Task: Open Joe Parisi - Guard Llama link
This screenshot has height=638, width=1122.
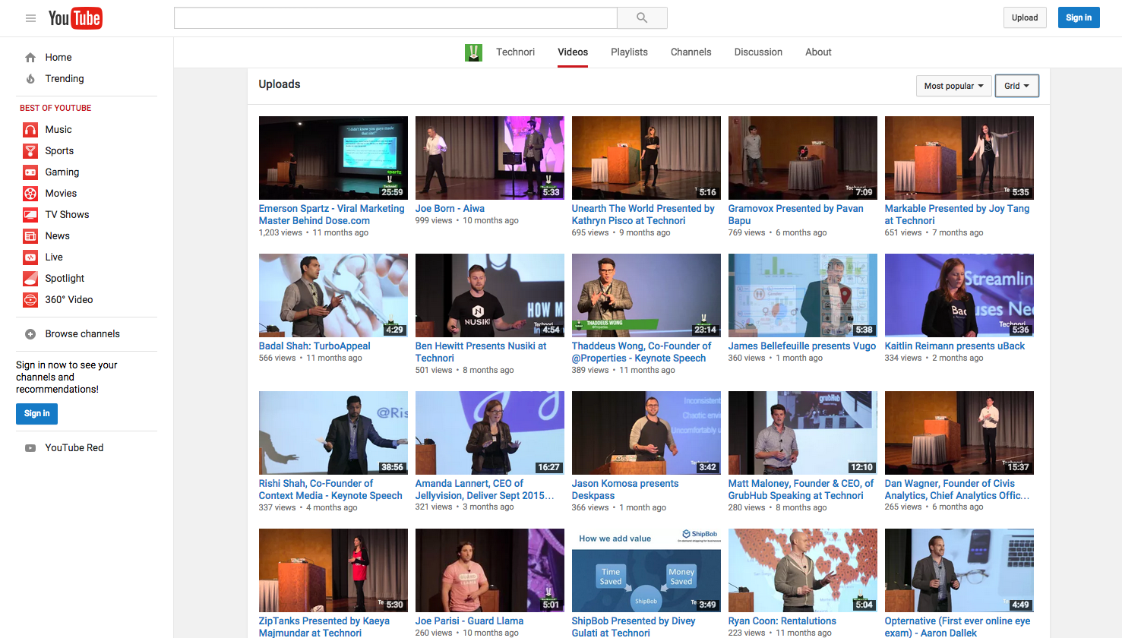Action: (469, 621)
